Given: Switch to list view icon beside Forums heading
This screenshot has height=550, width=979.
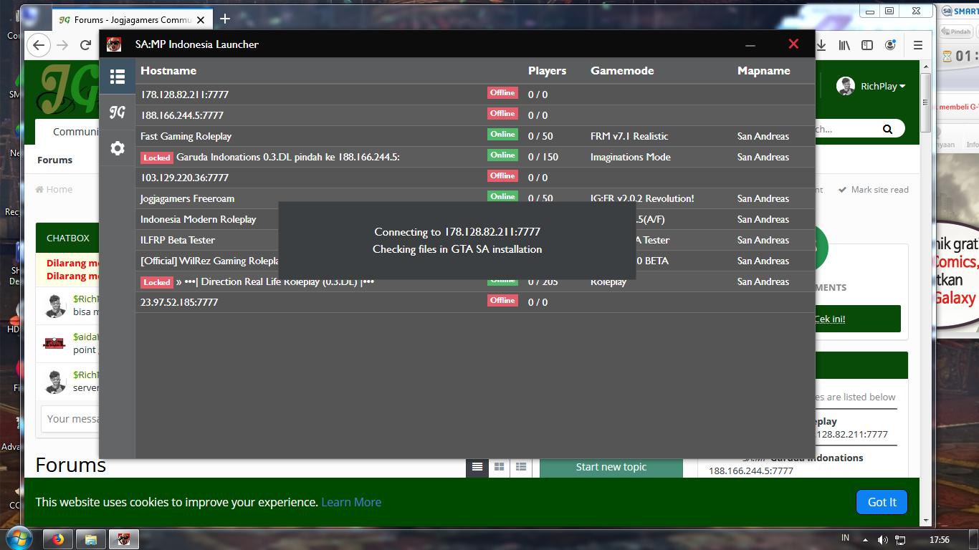Looking at the screenshot, I should click(x=477, y=467).
